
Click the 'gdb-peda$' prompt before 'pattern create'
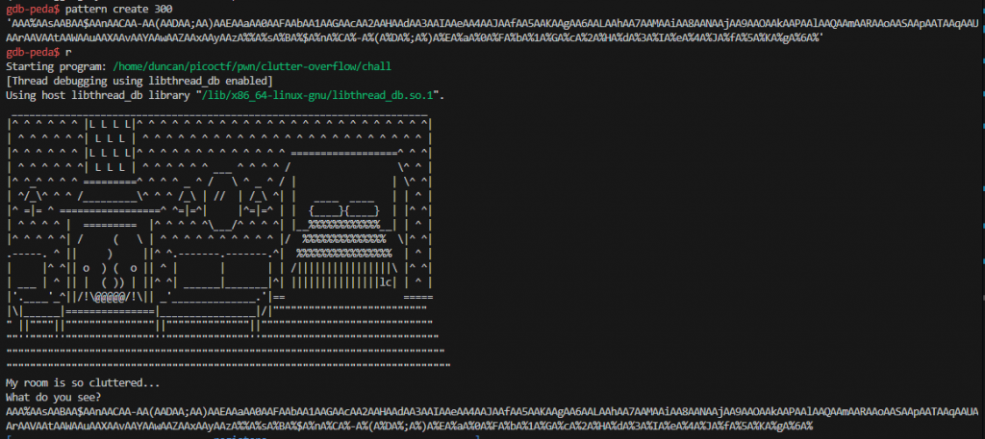(32, 9)
